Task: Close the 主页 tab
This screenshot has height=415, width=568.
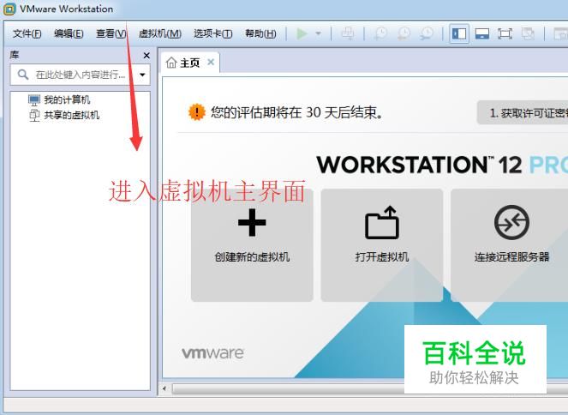Action: coord(211,63)
